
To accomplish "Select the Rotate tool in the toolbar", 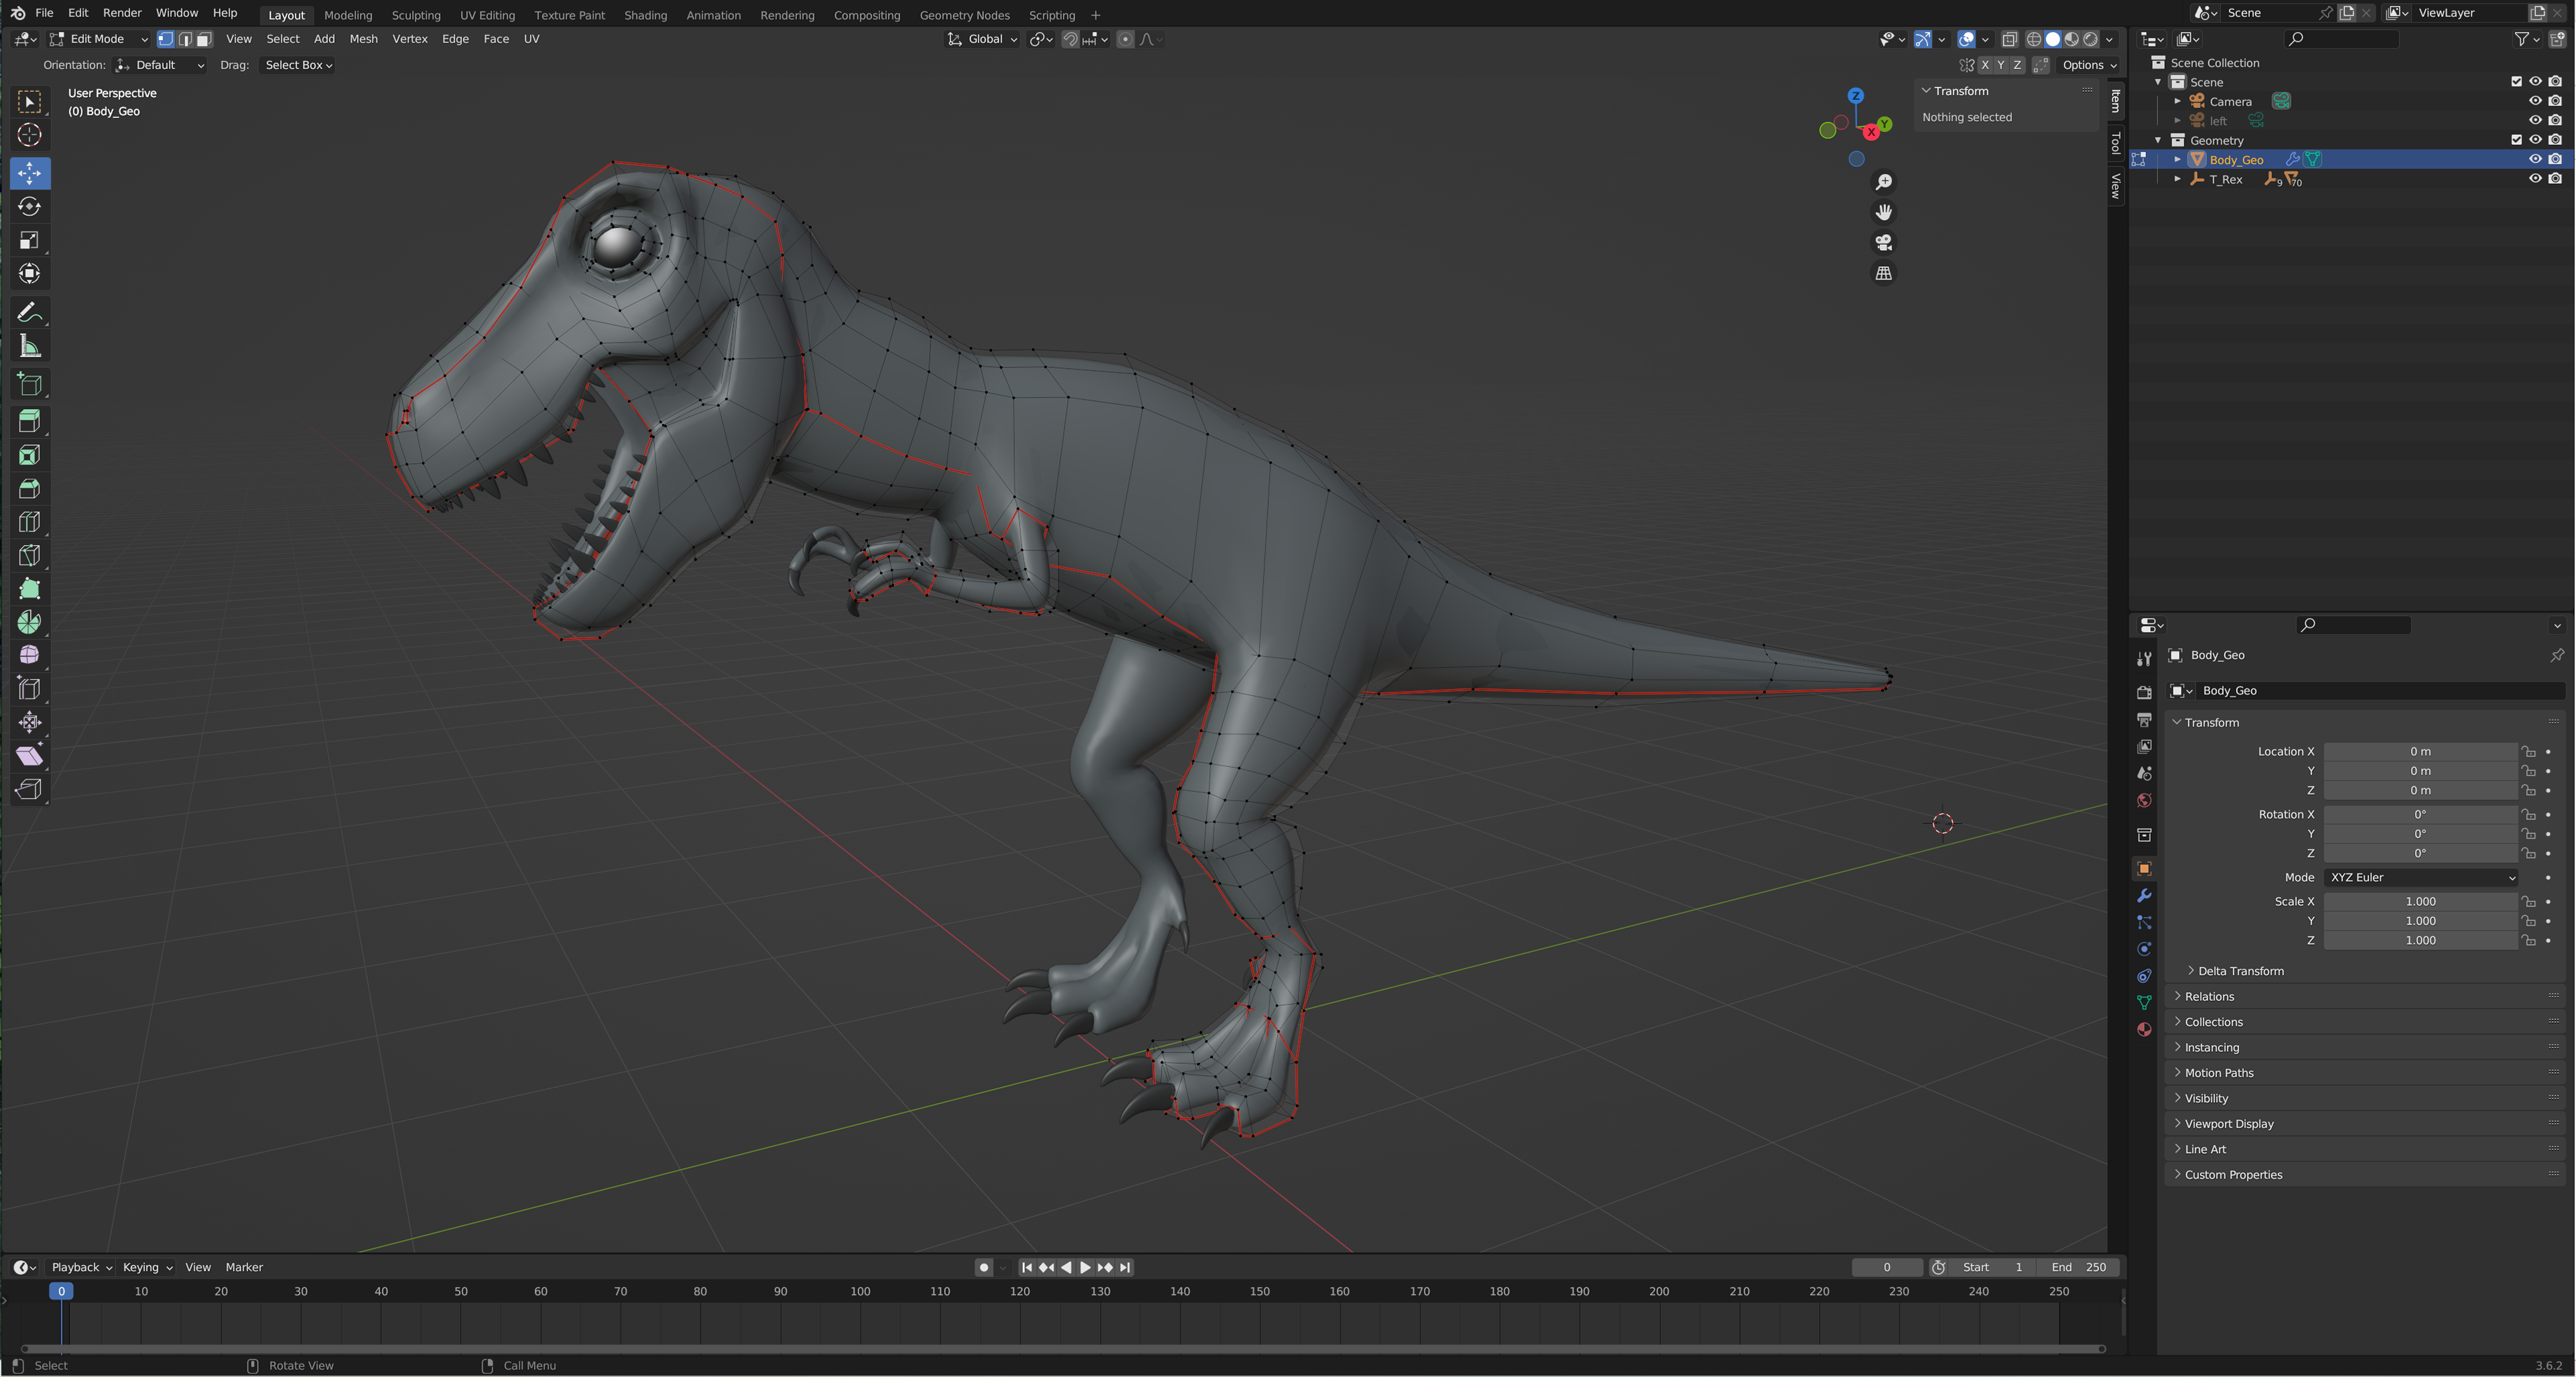I will coord(29,207).
